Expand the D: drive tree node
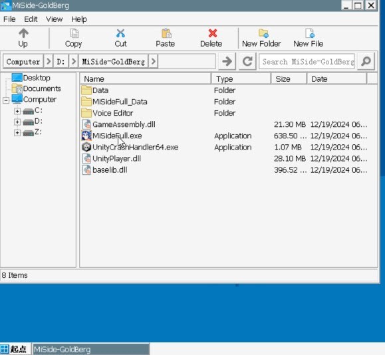 pos(17,122)
